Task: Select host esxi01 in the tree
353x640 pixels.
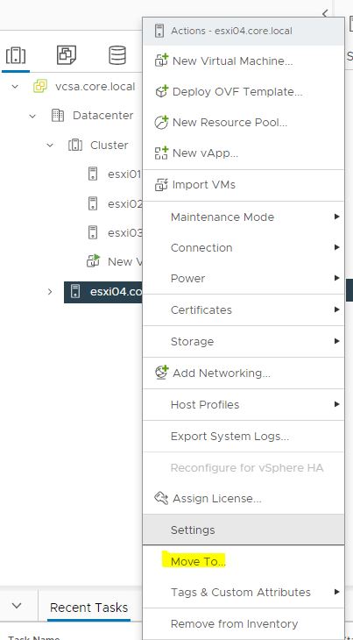Action: [124, 174]
